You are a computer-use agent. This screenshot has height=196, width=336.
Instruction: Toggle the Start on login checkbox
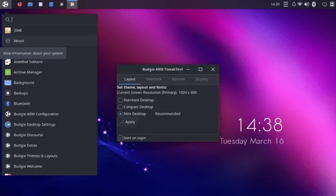click(x=120, y=138)
